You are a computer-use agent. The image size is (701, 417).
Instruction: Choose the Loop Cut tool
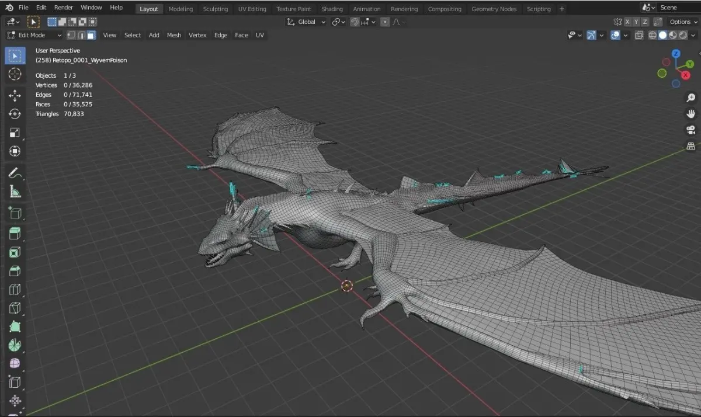coord(15,290)
